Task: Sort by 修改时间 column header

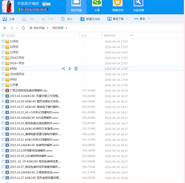Action: 110,36
